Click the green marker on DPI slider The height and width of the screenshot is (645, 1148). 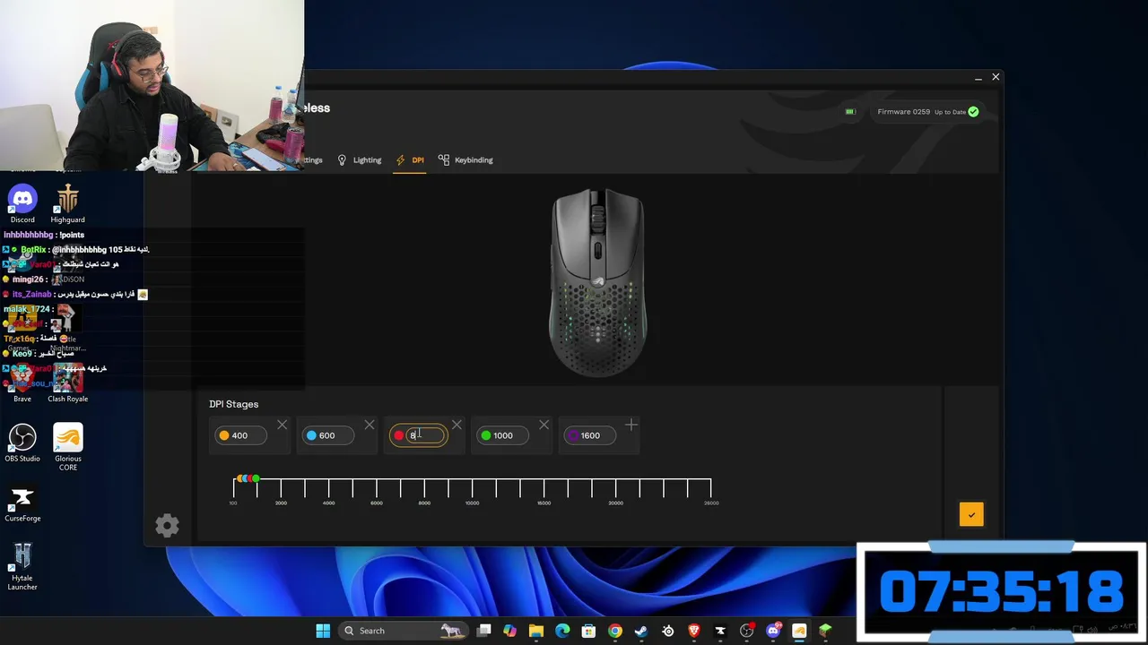[x=257, y=479]
